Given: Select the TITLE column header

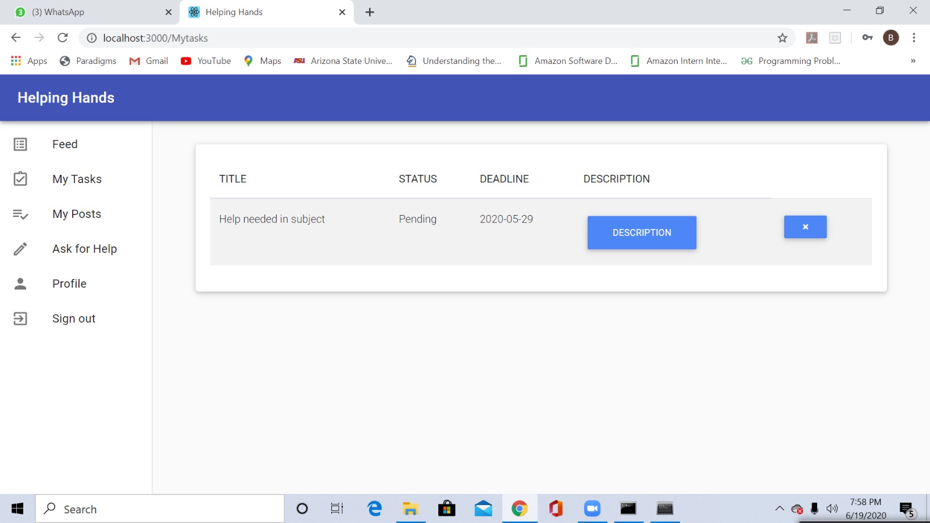Looking at the screenshot, I should [233, 179].
